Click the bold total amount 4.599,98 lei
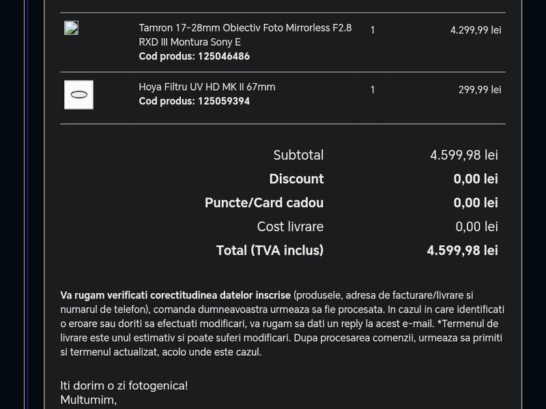 pyautogui.click(x=462, y=251)
